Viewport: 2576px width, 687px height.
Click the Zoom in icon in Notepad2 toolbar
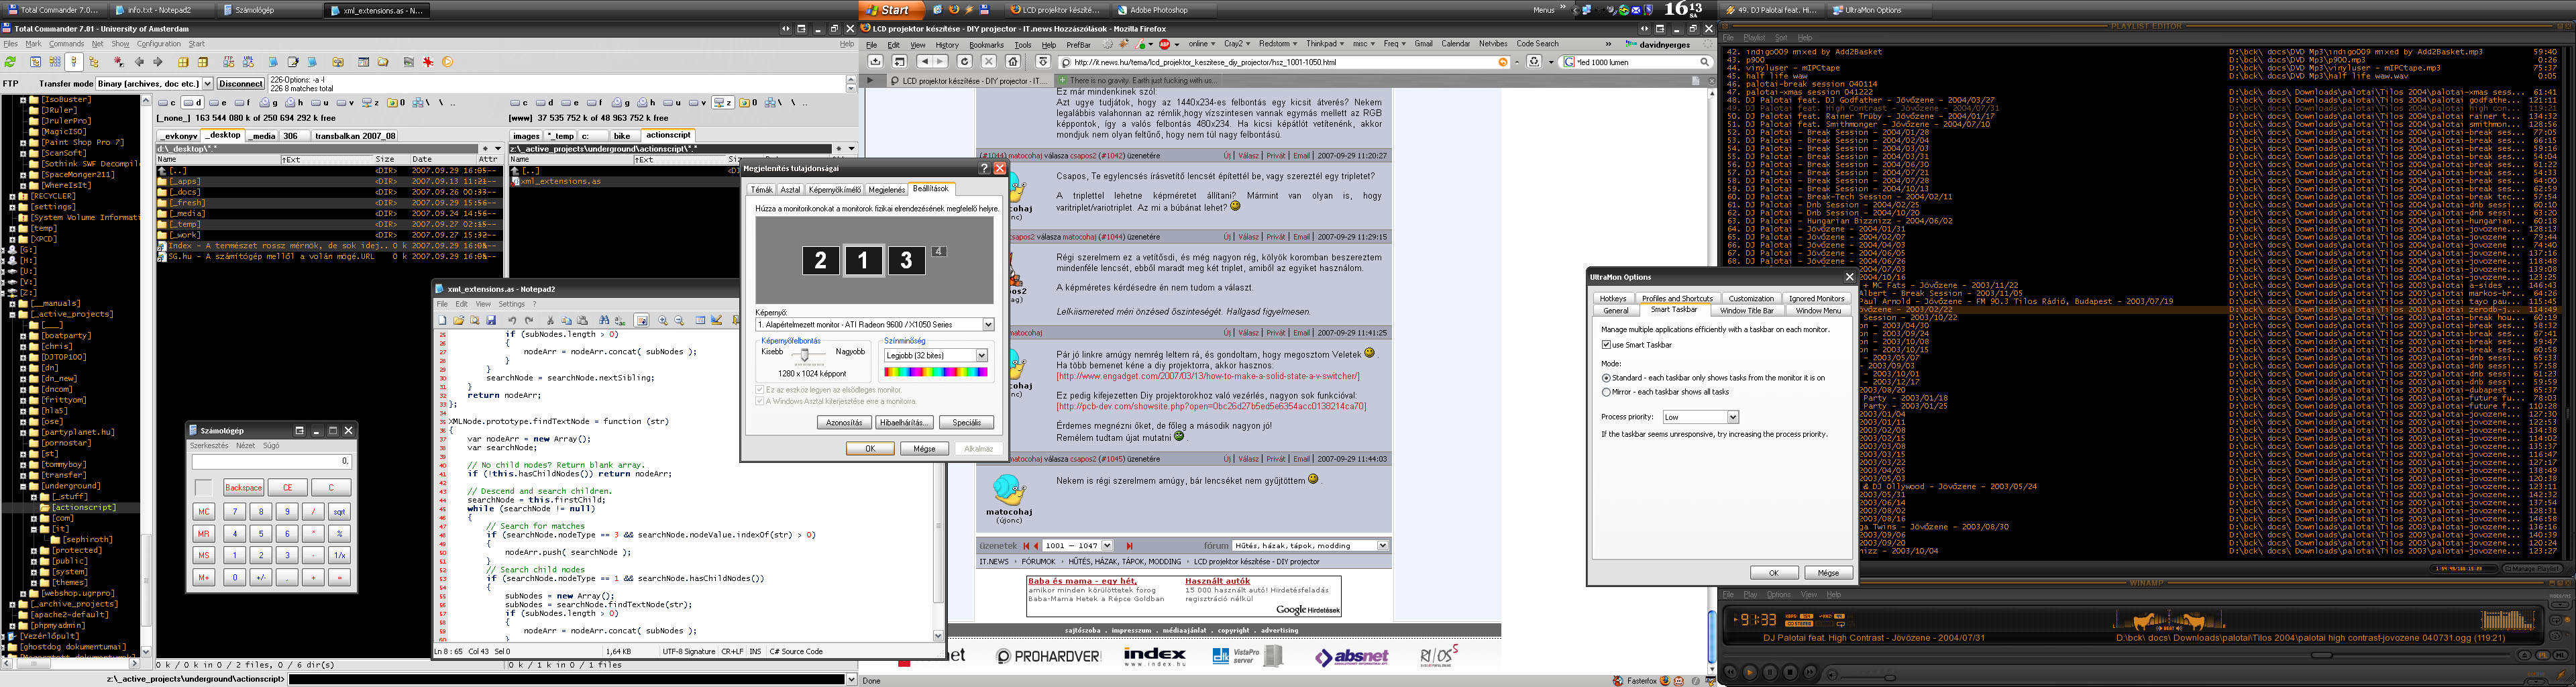663,320
